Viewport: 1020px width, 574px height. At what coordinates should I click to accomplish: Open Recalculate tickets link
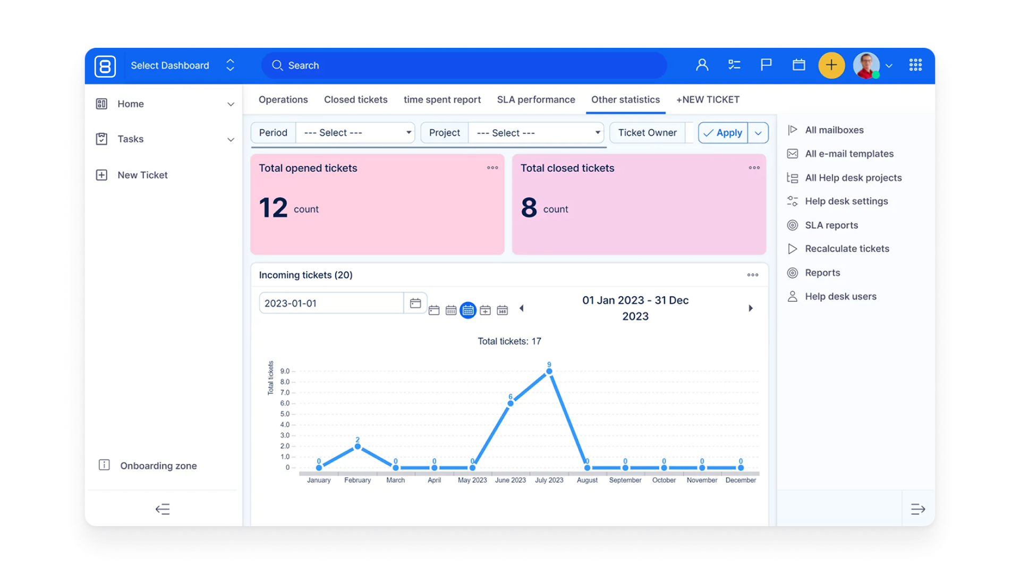(x=846, y=249)
